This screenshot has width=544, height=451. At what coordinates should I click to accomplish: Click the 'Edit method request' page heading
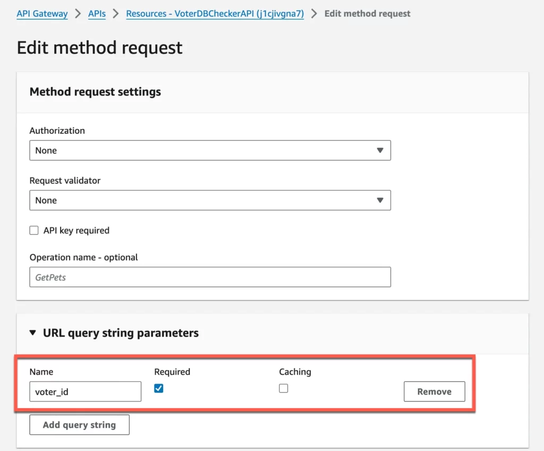[x=99, y=47]
